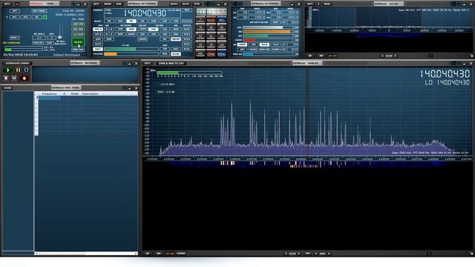
Task: Toggle LO LOCK
Action: point(78,34)
